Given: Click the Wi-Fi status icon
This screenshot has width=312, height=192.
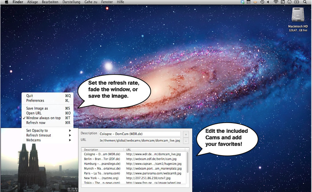Looking at the screenshot, I should click(276, 2).
